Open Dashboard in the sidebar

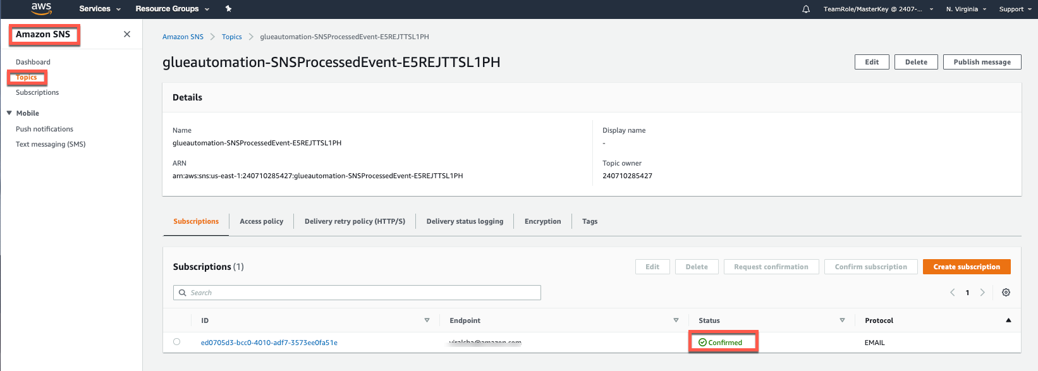[x=33, y=62]
